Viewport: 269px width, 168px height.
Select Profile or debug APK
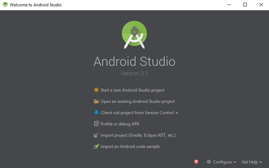point(120,124)
